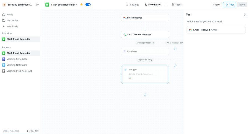Click the Gmail icon in Test panel
This screenshot has width=249, height=134.
pyautogui.click(x=190, y=30)
